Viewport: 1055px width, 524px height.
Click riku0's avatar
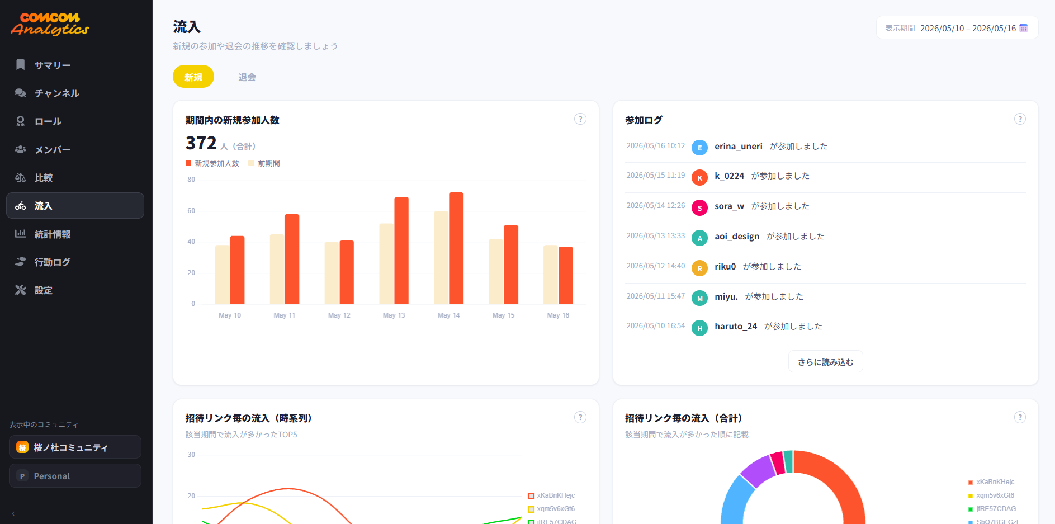pyautogui.click(x=699, y=268)
